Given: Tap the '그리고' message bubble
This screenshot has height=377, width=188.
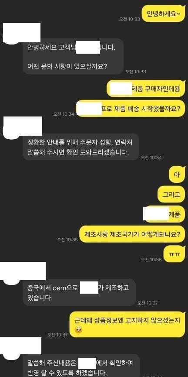Looking at the screenshot, I should click(x=171, y=194).
